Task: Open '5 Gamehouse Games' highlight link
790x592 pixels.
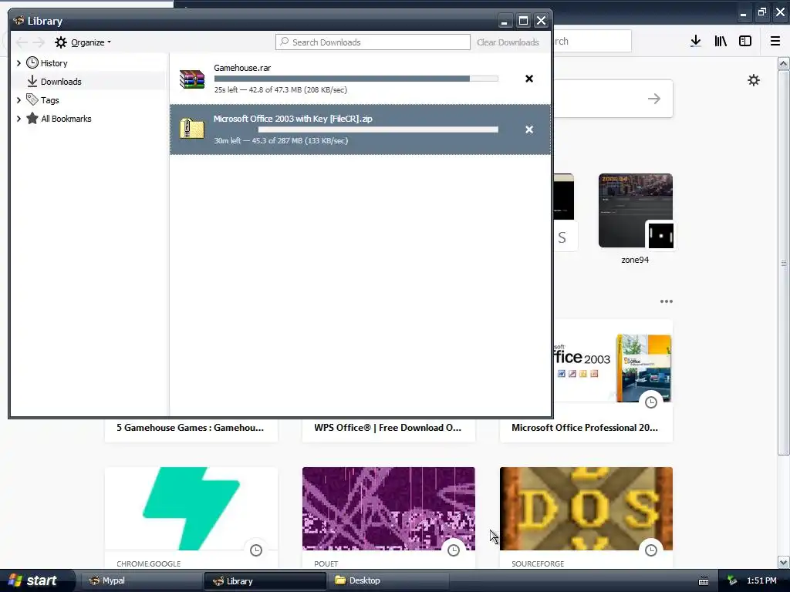Action: 191,427
